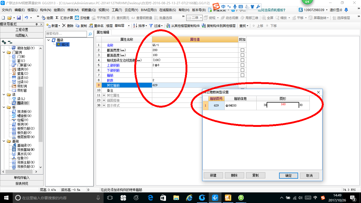Collapse the 门窗洞 tree folder
Image resolution: width=361 pixels, height=203 pixels.
4,52
